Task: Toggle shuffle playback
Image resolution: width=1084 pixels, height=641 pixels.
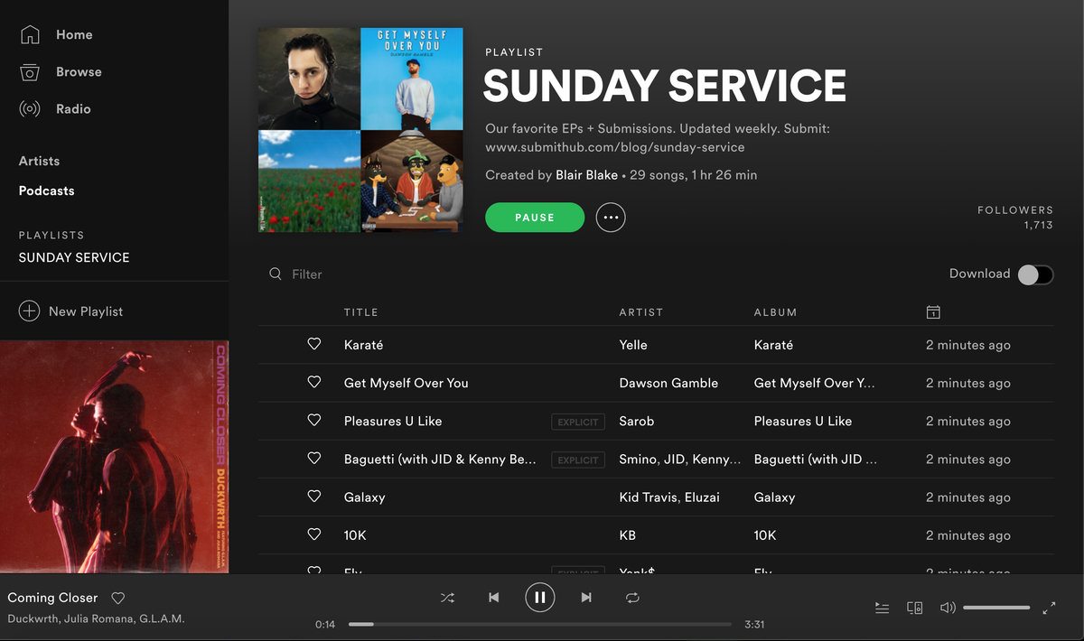Action: [447, 598]
